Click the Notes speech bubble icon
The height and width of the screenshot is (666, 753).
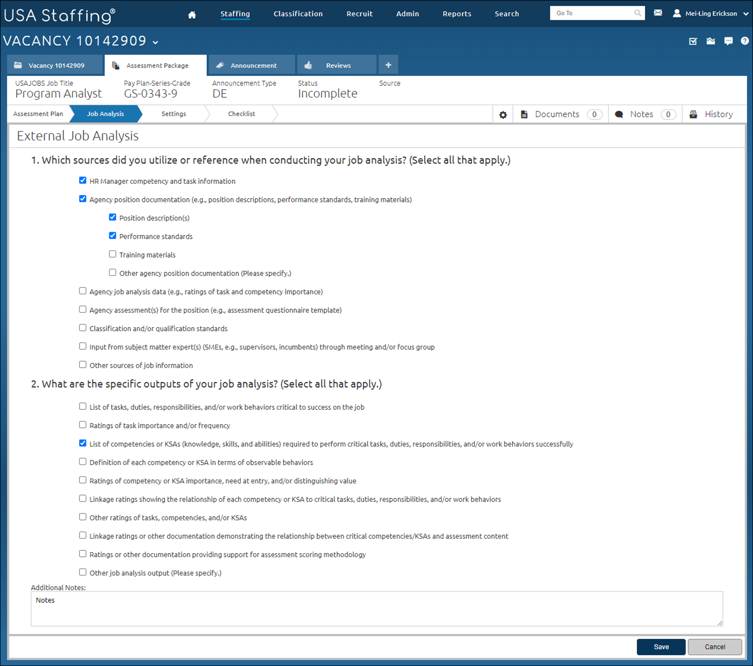point(619,114)
